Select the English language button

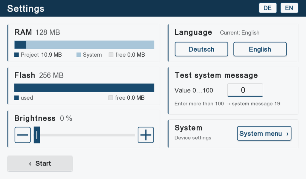(260, 49)
